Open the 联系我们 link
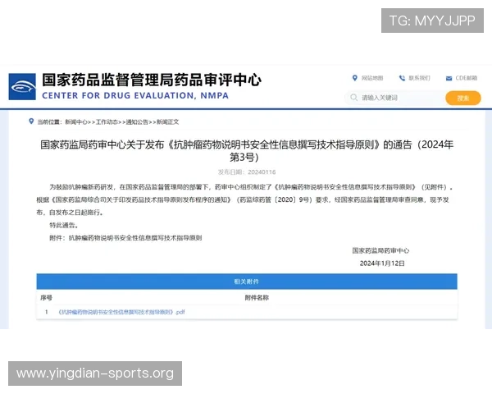Viewport: 492px width, 394px height. [419, 78]
